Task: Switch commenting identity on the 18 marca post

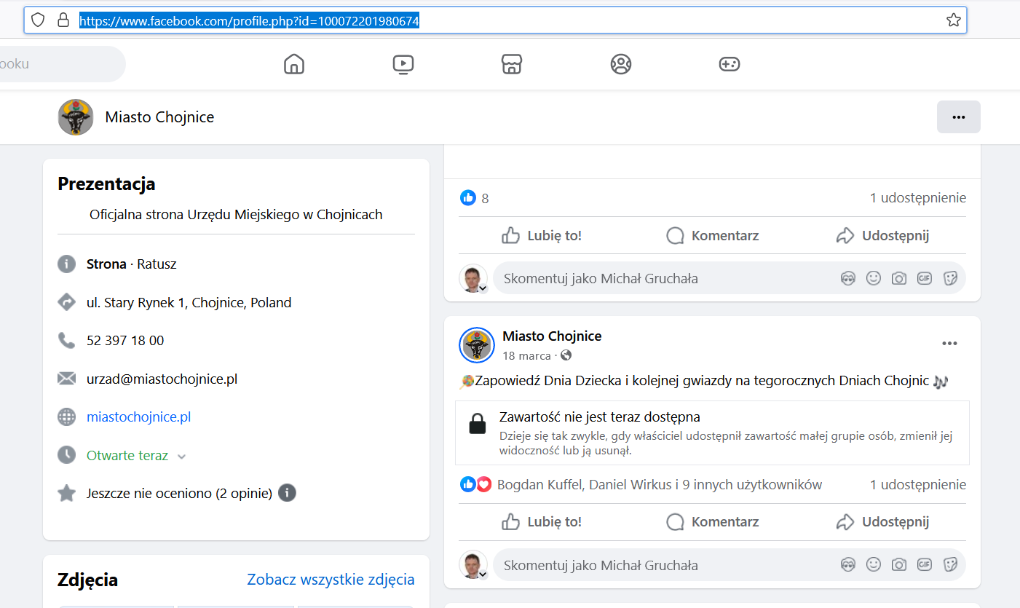Action: tap(473, 565)
